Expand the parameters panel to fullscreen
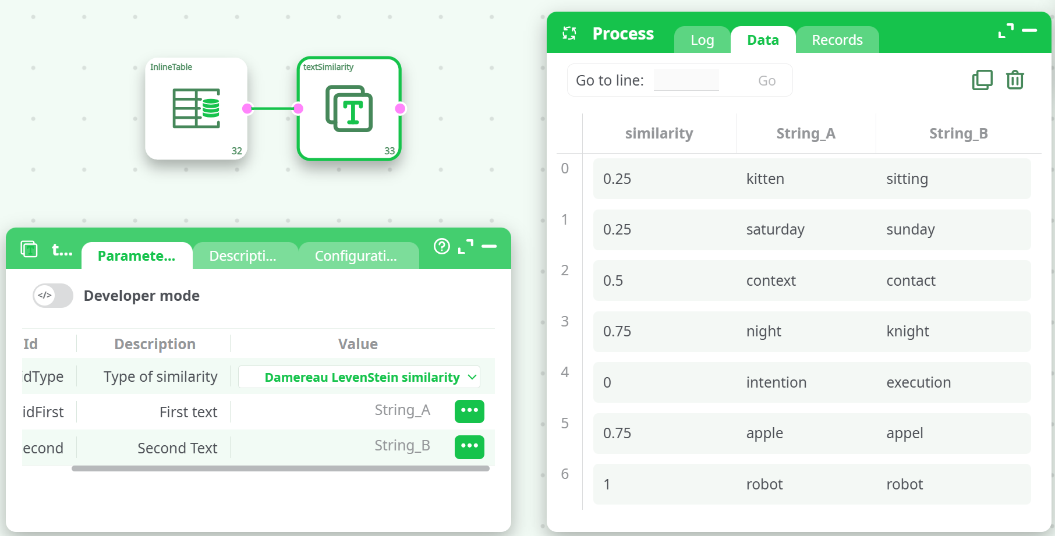This screenshot has width=1055, height=536. pos(466,247)
